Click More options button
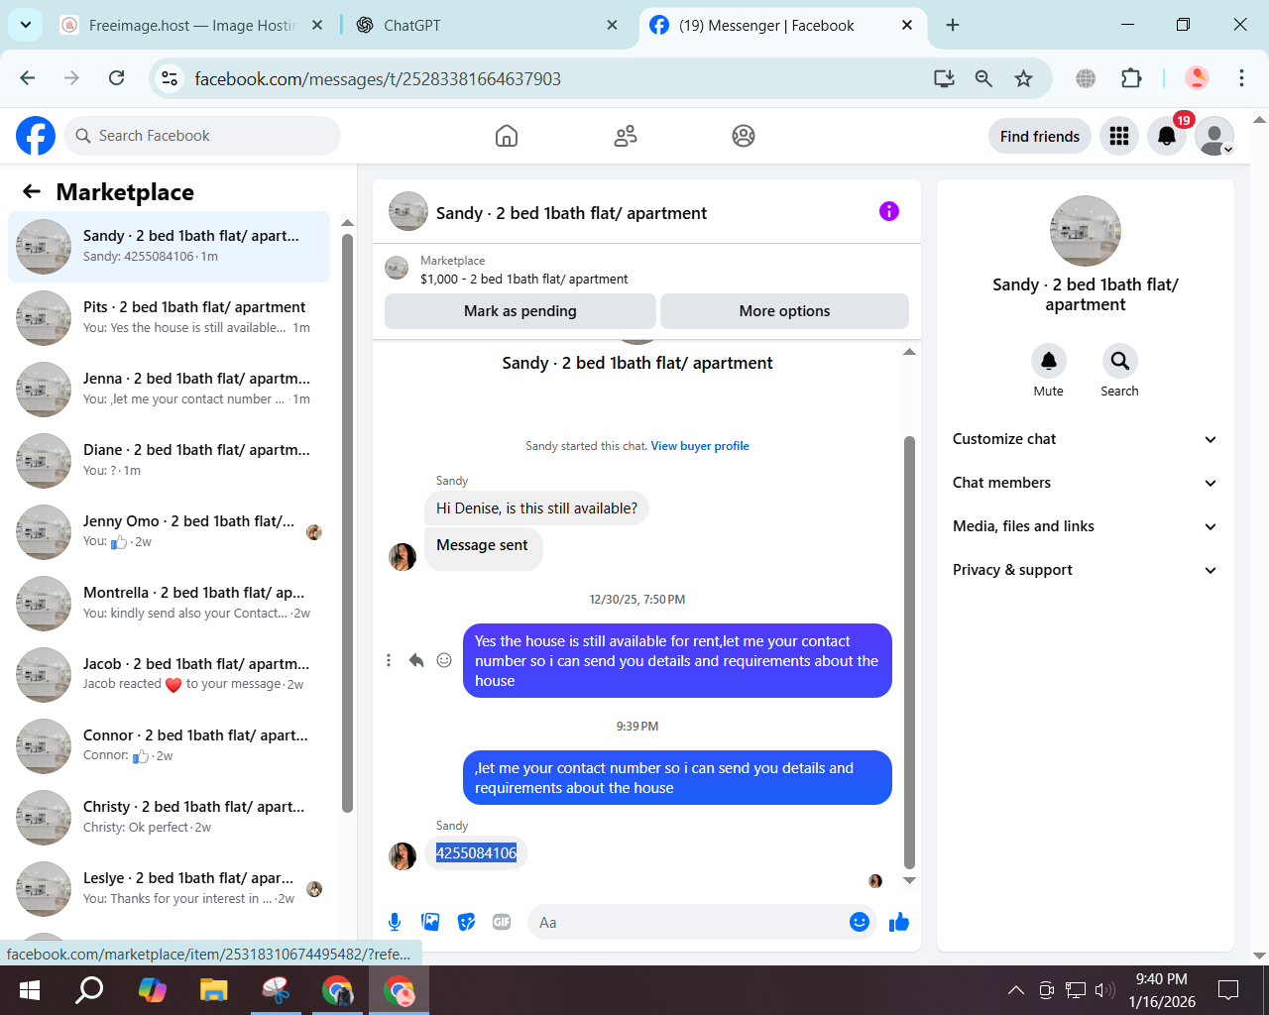This screenshot has width=1269, height=1015. (x=784, y=311)
